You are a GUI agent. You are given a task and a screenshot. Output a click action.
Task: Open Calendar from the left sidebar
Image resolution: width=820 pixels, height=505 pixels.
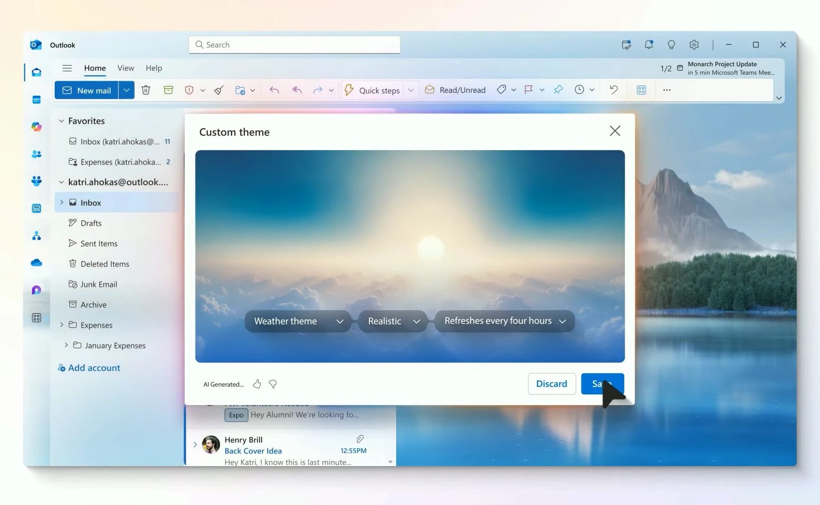point(37,100)
